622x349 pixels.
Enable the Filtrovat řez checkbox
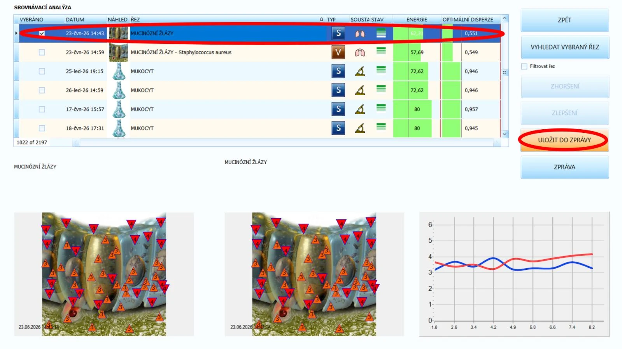click(x=524, y=66)
